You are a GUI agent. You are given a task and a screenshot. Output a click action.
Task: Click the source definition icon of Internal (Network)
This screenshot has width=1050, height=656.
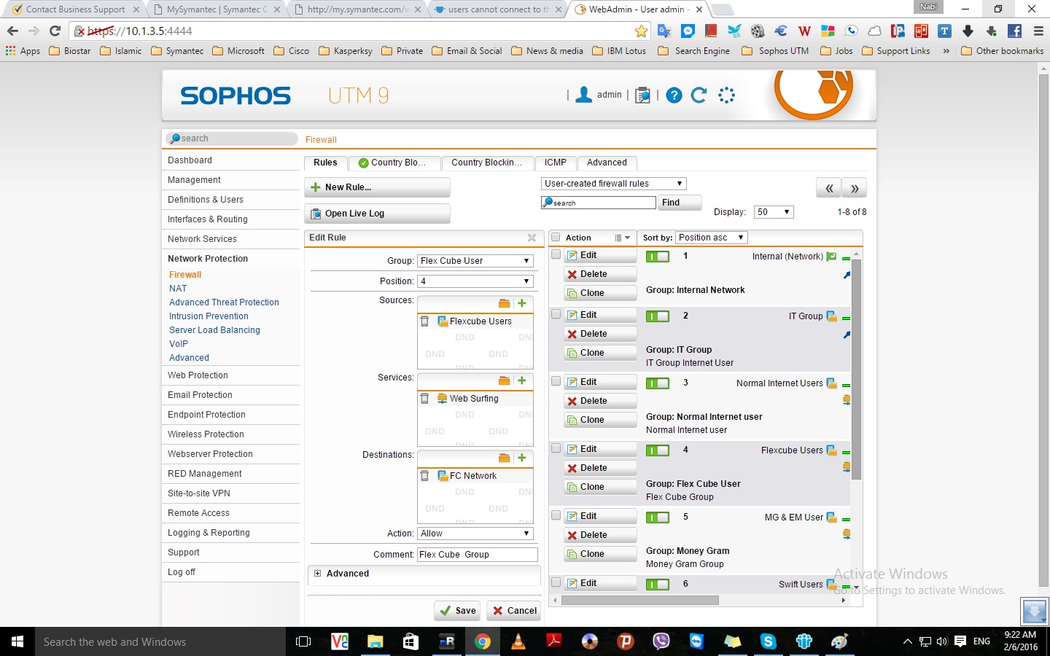[831, 257]
